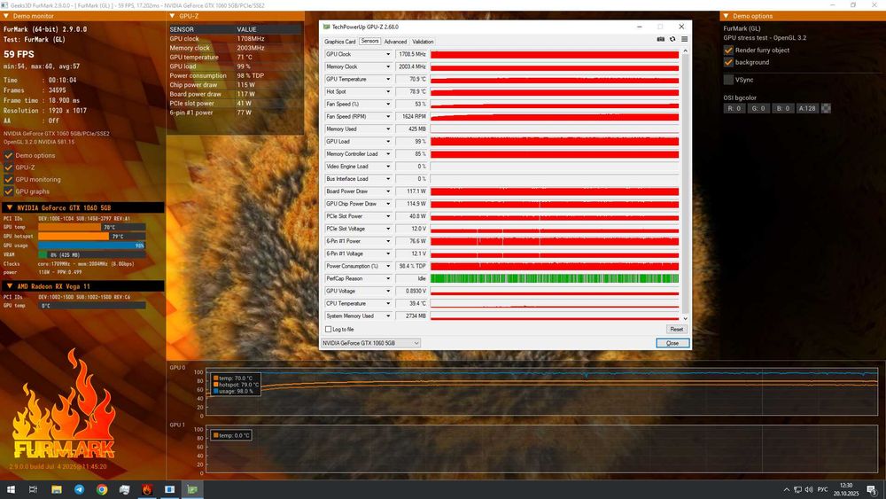Open PerfCap Reason sensor dropdown
Viewport: 886px width, 499px height.
click(x=388, y=278)
